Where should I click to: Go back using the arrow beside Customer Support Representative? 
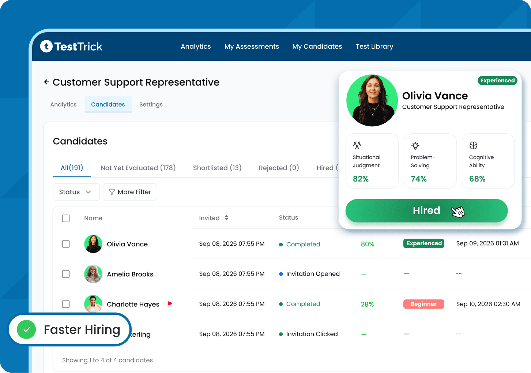coord(46,82)
